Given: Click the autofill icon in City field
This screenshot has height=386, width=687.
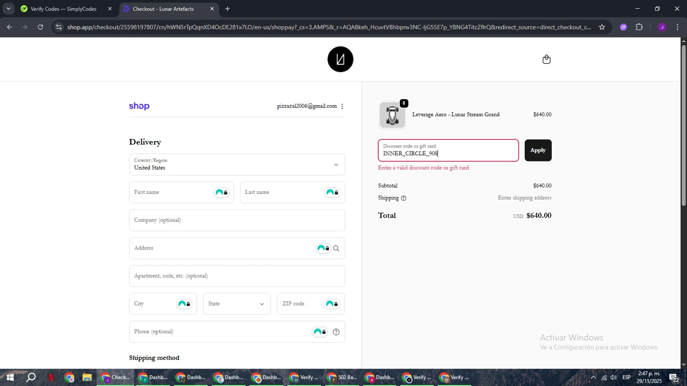Looking at the screenshot, I should point(184,304).
